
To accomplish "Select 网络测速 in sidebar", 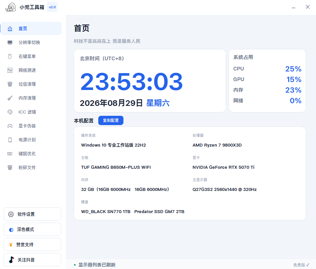I will click(31, 70).
